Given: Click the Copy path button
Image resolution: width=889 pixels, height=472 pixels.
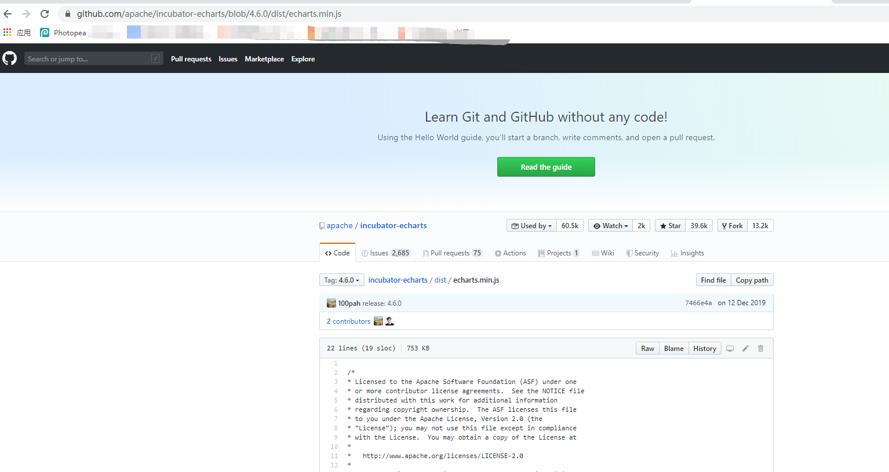Looking at the screenshot, I should [752, 280].
